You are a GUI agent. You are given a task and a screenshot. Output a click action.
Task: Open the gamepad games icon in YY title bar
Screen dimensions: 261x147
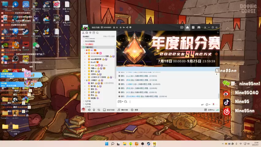pos(199,27)
